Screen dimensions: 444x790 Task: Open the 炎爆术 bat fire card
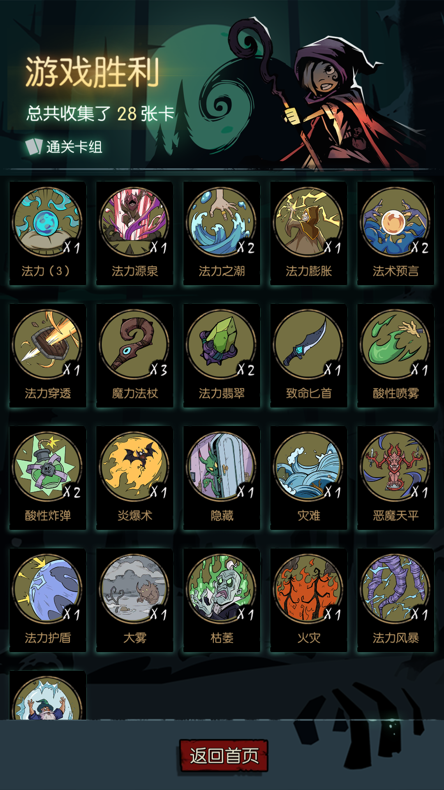135,478
